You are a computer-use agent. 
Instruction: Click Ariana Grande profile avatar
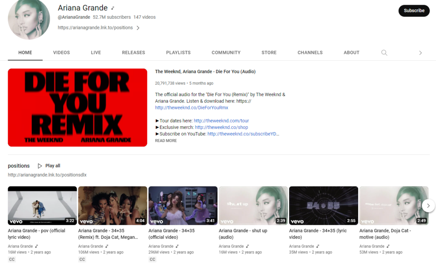[29, 19]
